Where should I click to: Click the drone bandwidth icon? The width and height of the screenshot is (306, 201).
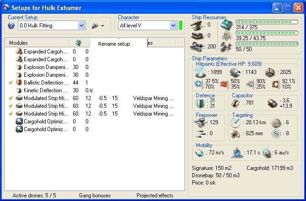click(x=226, y=47)
